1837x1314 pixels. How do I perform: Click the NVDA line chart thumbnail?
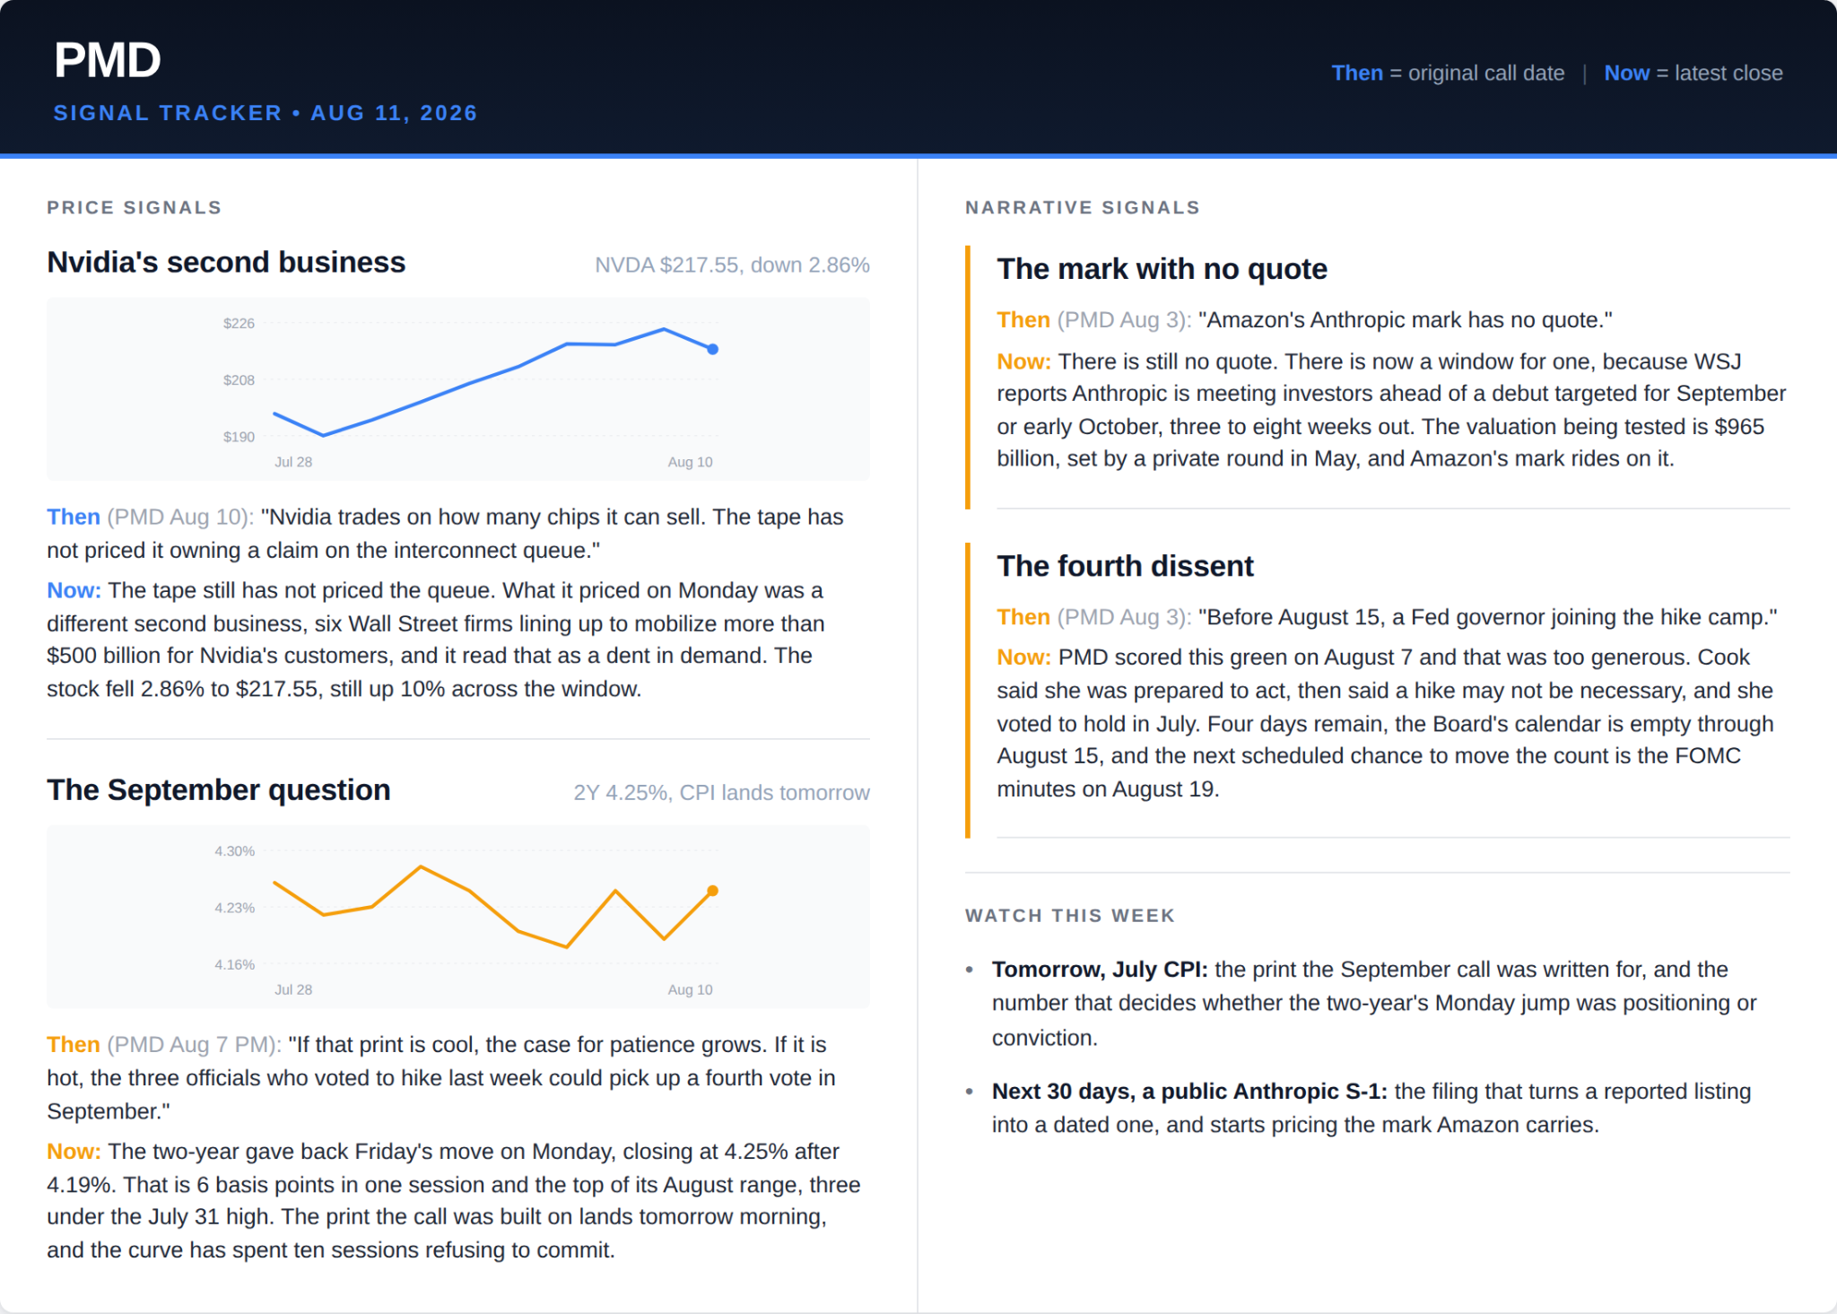[x=458, y=389]
